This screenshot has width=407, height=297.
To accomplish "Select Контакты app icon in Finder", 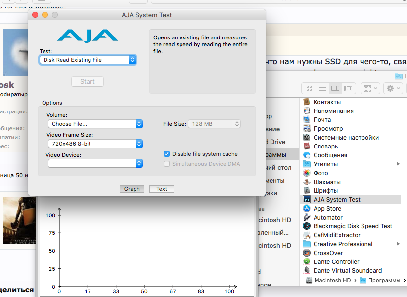I will 307,102.
